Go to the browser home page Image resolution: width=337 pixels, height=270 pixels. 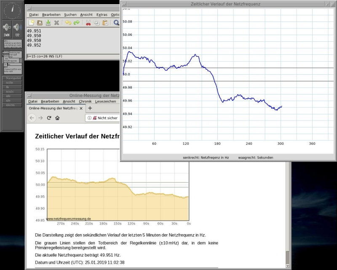point(57,118)
